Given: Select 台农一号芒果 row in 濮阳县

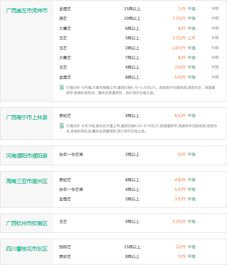Looking at the screenshot, I should [x=139, y=154].
